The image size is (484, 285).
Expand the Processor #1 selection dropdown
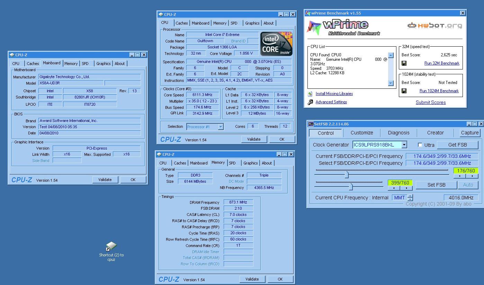click(221, 127)
